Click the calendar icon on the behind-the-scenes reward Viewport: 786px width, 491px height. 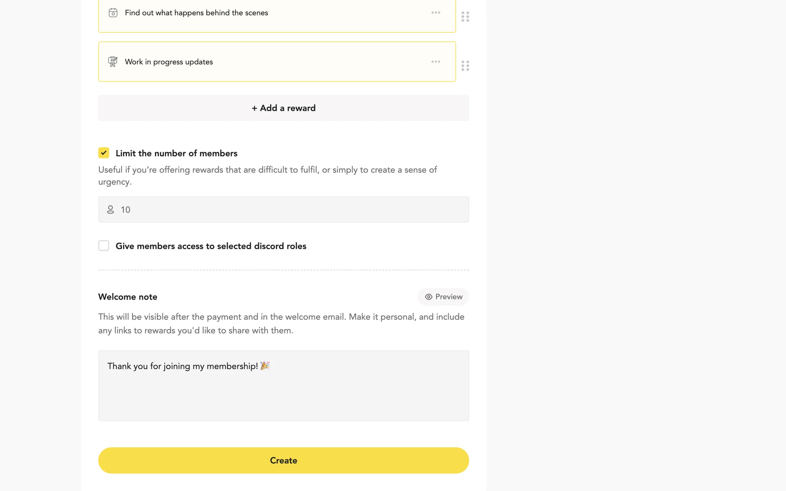pyautogui.click(x=113, y=13)
